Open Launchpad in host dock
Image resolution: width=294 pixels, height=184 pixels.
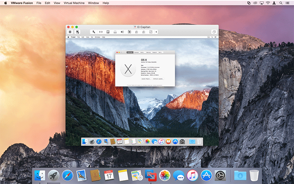click(53, 176)
